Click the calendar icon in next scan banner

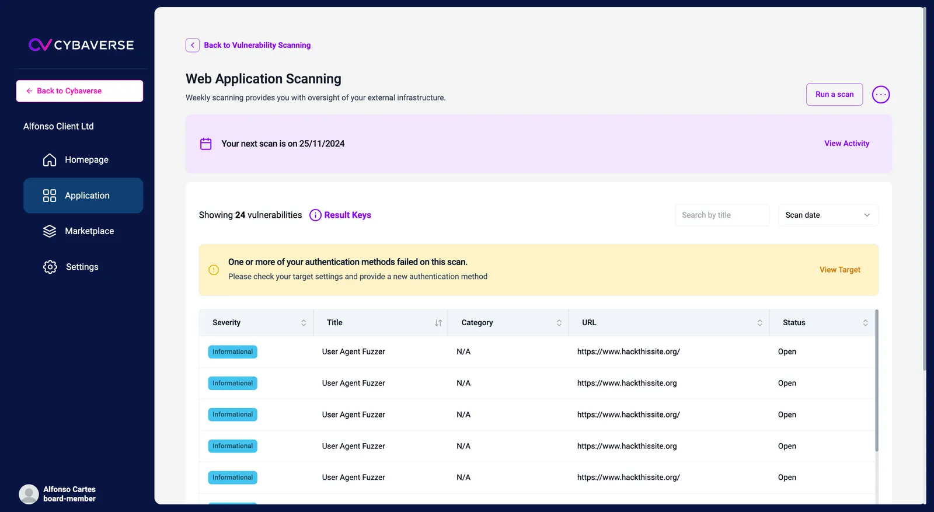[206, 144]
